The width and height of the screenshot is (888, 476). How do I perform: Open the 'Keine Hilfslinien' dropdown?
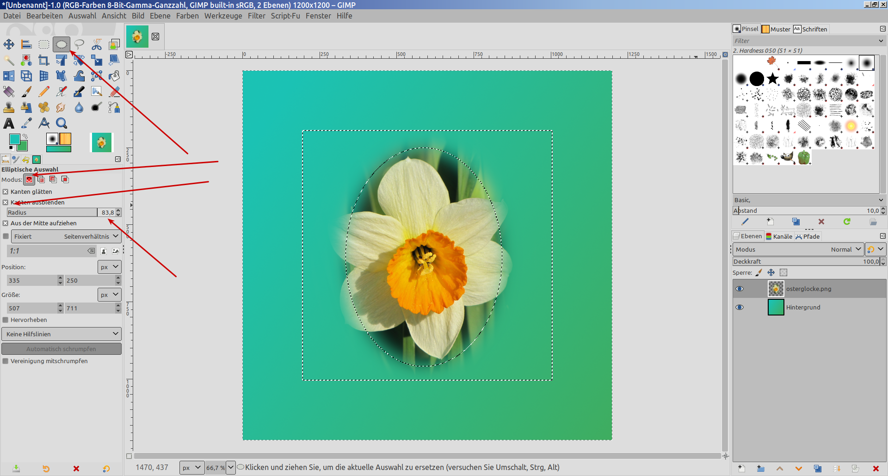pyautogui.click(x=62, y=334)
